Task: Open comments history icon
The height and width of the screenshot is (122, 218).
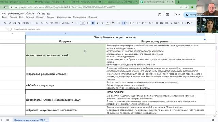Action: pyautogui.click(x=167, y=15)
